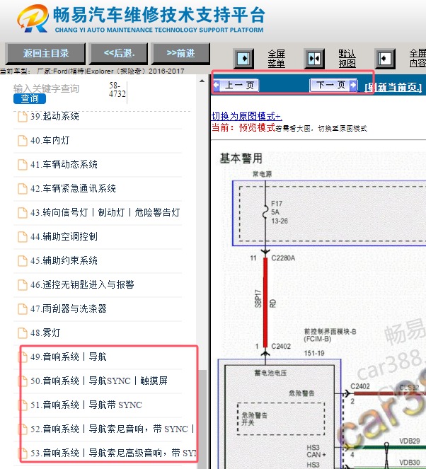426x469 pixels.
Task: Open the page icon for 45.辅助约束系统
Action: pyautogui.click(x=23, y=261)
